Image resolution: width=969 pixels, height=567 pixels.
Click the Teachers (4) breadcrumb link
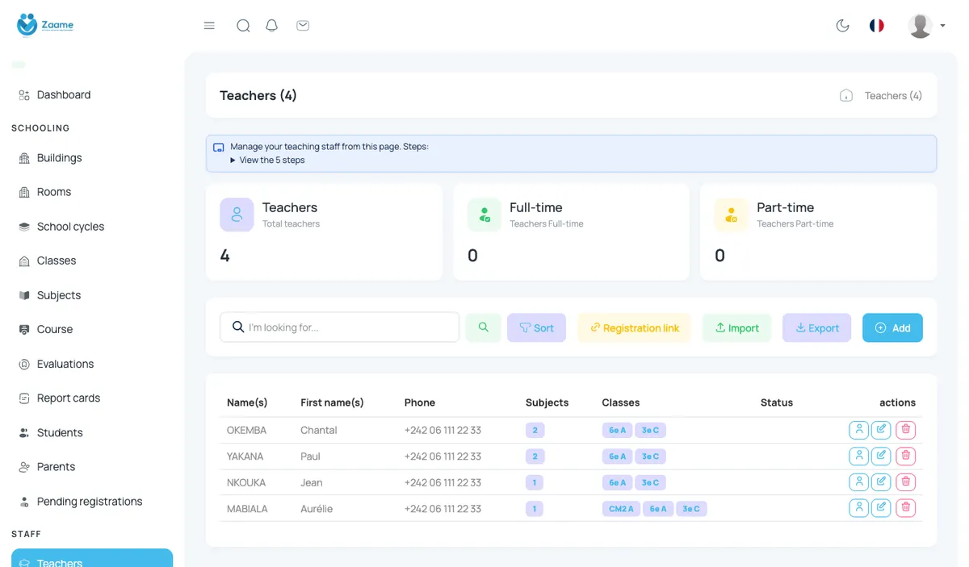893,95
